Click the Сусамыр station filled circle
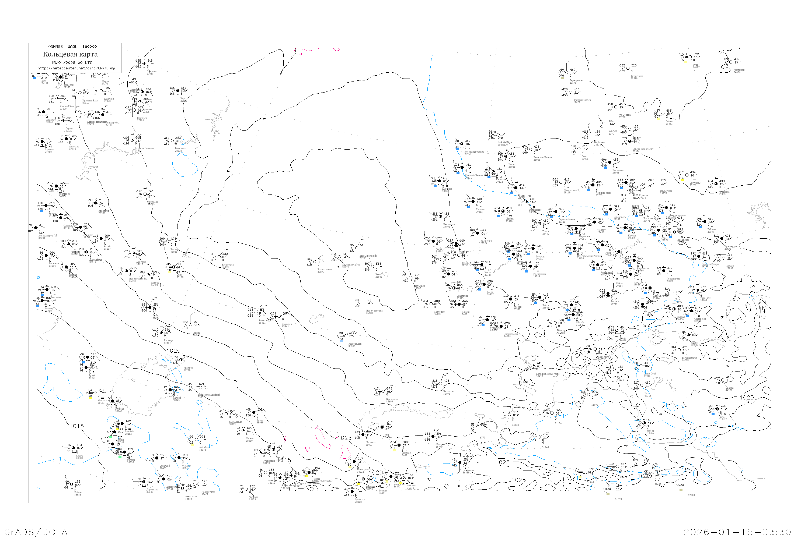The image size is (808, 538). [x=352, y=492]
